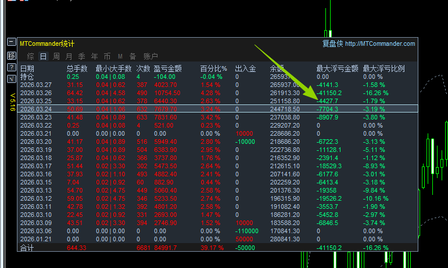This screenshot has height=268, width=448.
Task: Select the 日 daily tab
Action: point(44,56)
